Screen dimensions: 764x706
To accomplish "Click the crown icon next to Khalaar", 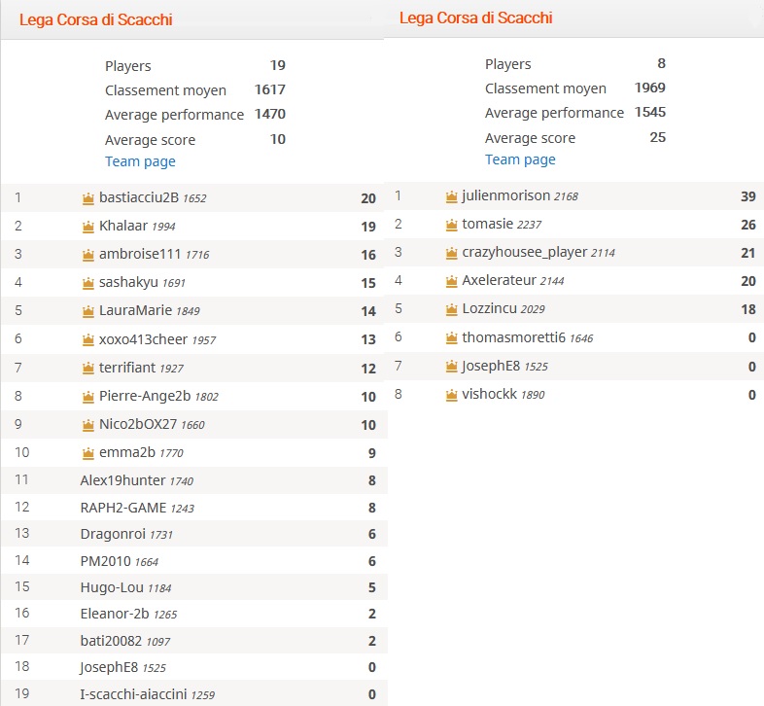I will (89, 227).
